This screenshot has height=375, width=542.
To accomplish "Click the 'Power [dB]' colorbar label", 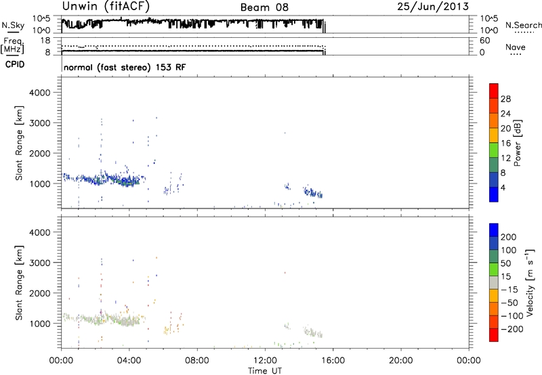I will pos(518,143).
